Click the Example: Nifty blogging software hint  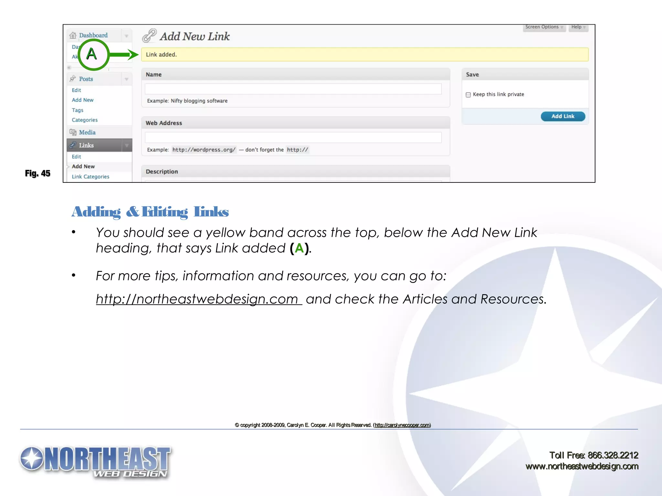point(187,101)
